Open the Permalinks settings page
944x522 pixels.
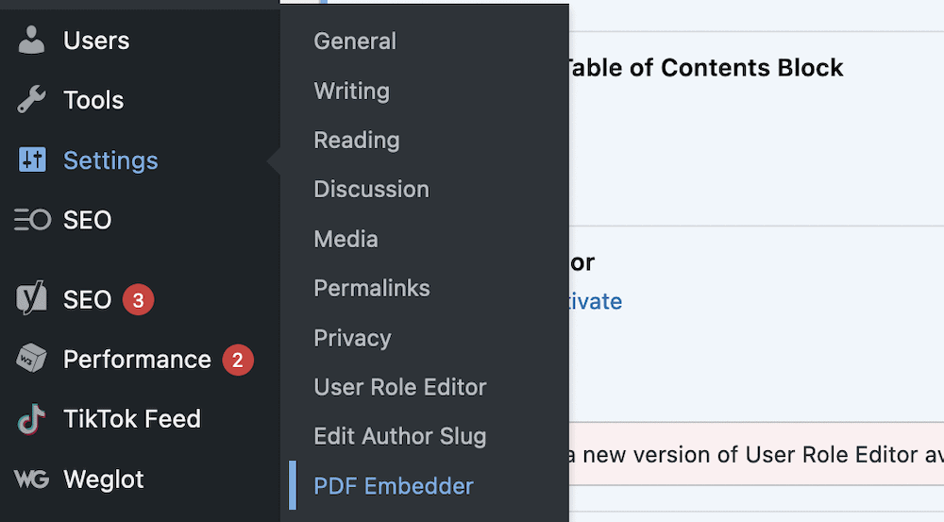point(372,288)
